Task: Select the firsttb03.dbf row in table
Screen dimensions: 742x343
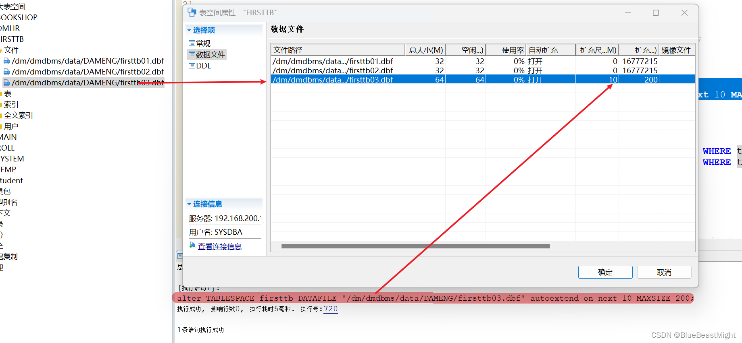Action: click(483, 80)
